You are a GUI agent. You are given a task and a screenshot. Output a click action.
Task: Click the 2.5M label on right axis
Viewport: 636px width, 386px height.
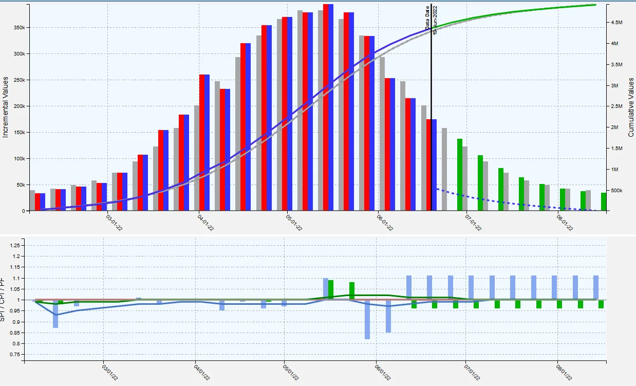coord(617,106)
